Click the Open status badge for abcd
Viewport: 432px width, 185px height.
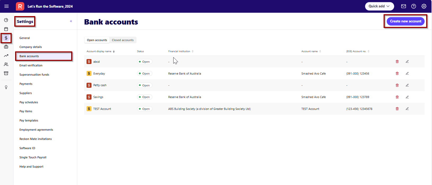coord(144,62)
